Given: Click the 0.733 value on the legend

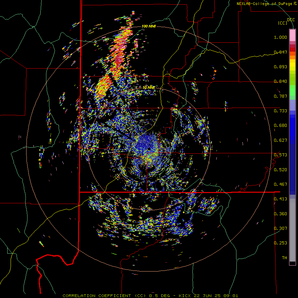Looking at the screenshot, I should (x=280, y=111).
